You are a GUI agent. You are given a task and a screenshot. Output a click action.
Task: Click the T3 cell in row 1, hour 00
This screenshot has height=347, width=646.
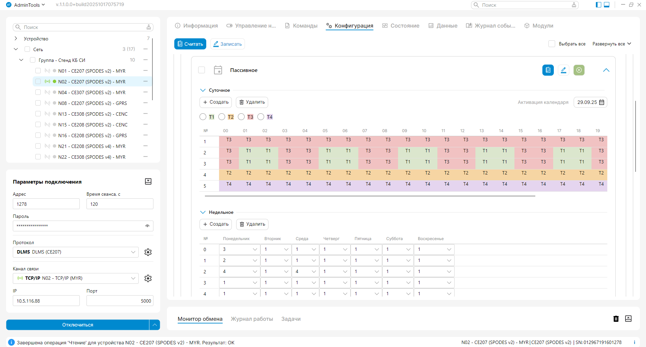coord(229,140)
